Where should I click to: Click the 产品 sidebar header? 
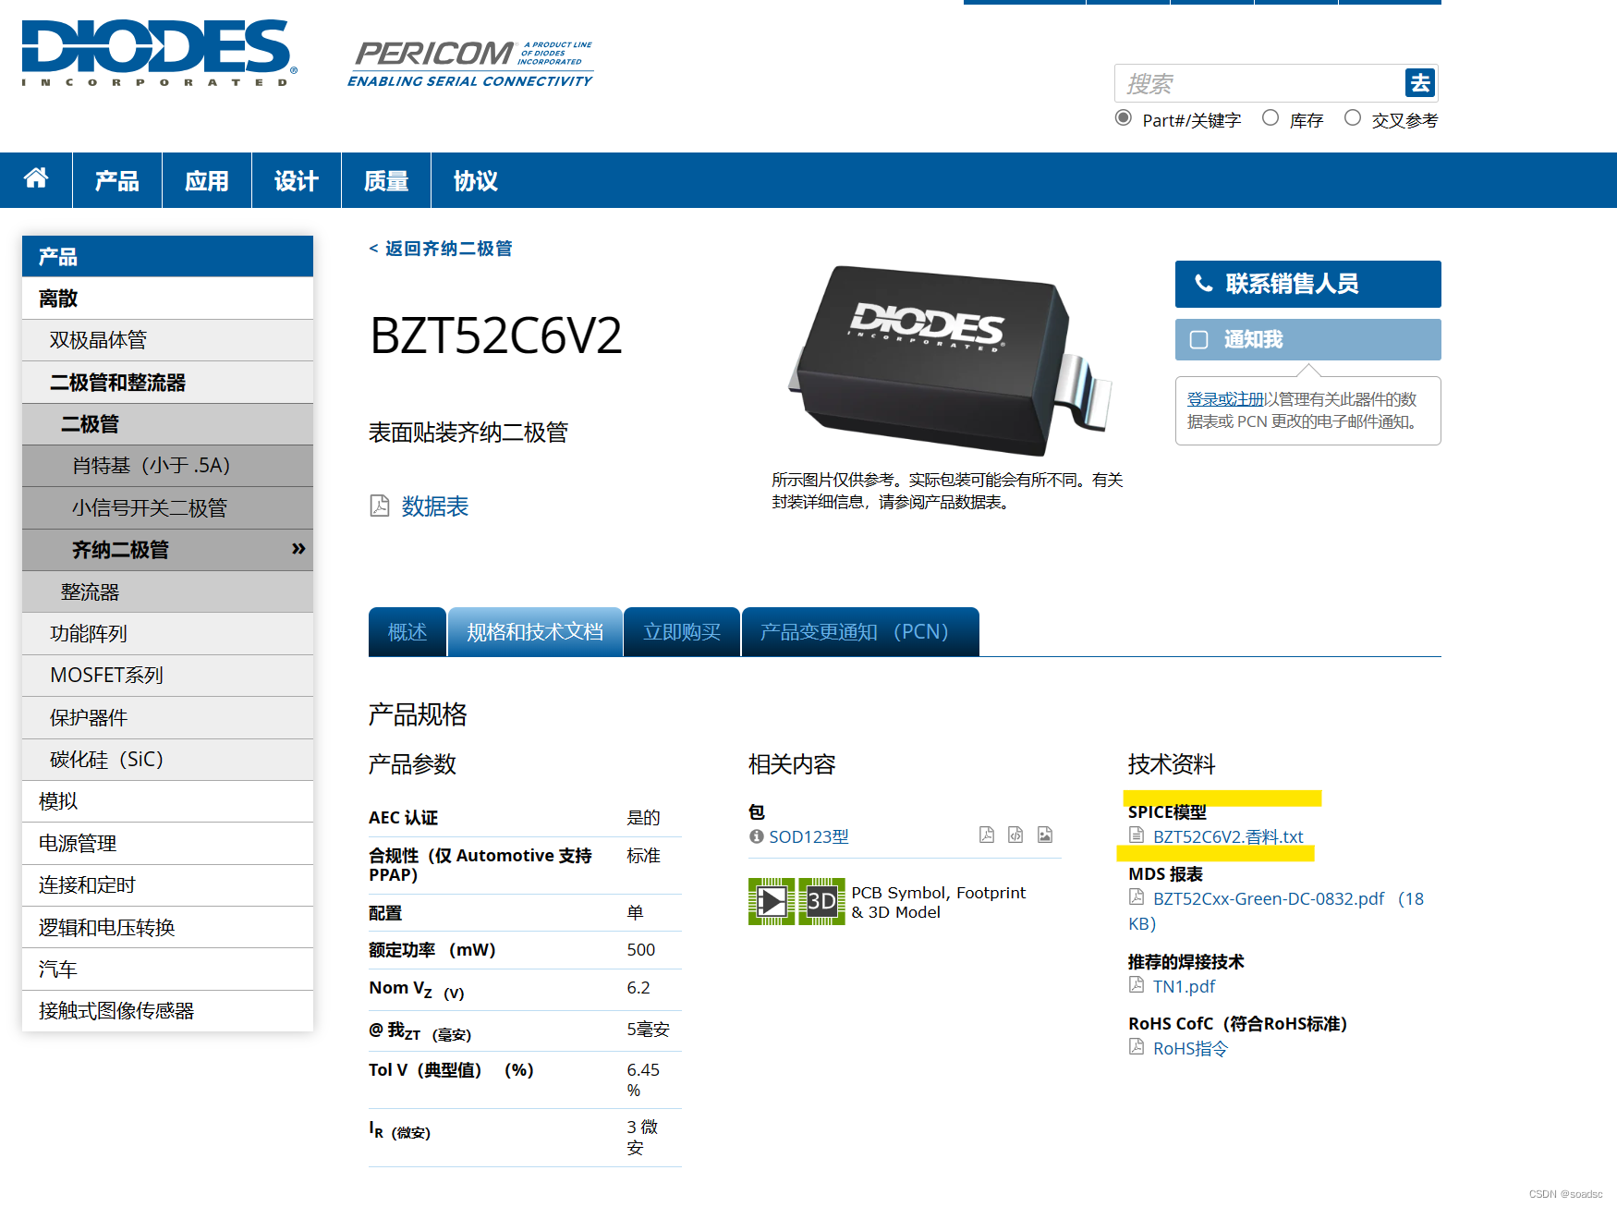167,256
